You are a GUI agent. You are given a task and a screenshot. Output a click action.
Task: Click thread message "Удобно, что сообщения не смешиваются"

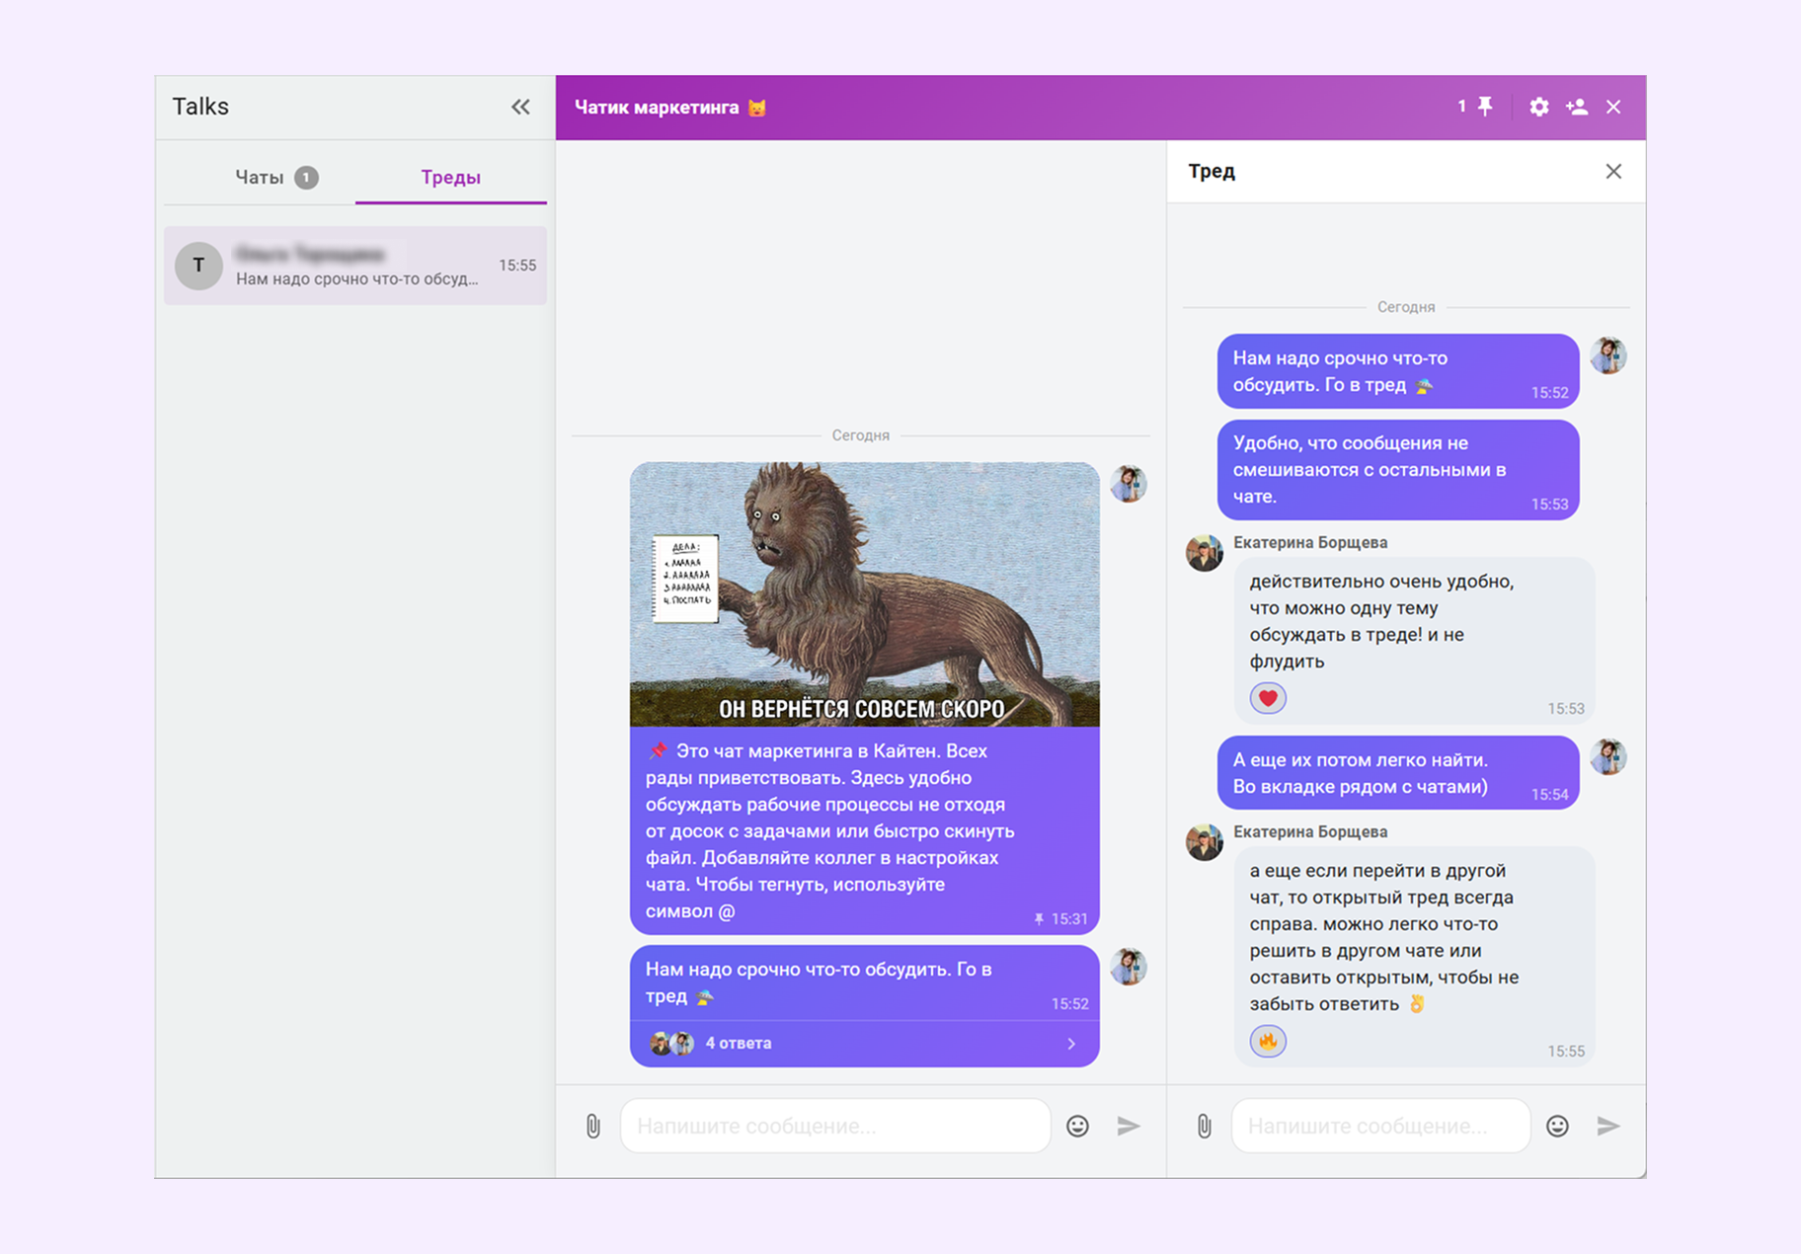pyautogui.click(x=1398, y=470)
